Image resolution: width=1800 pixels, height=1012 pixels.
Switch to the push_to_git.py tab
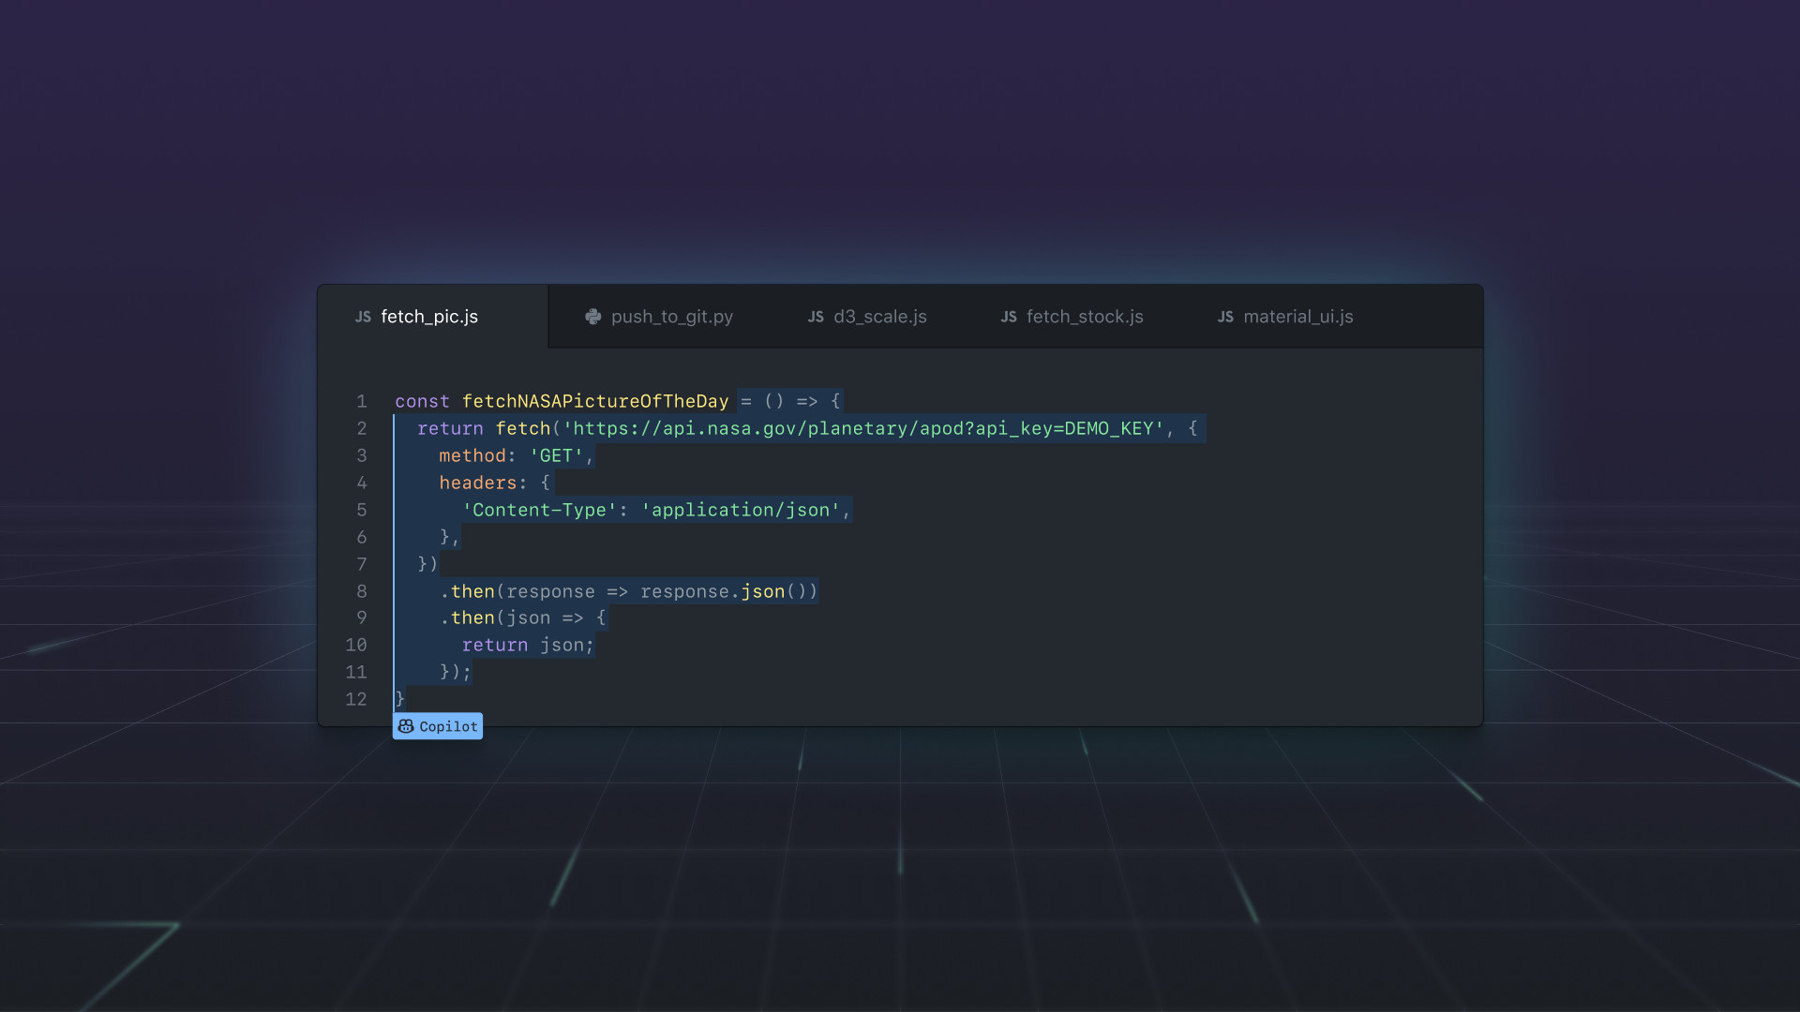pos(672,317)
